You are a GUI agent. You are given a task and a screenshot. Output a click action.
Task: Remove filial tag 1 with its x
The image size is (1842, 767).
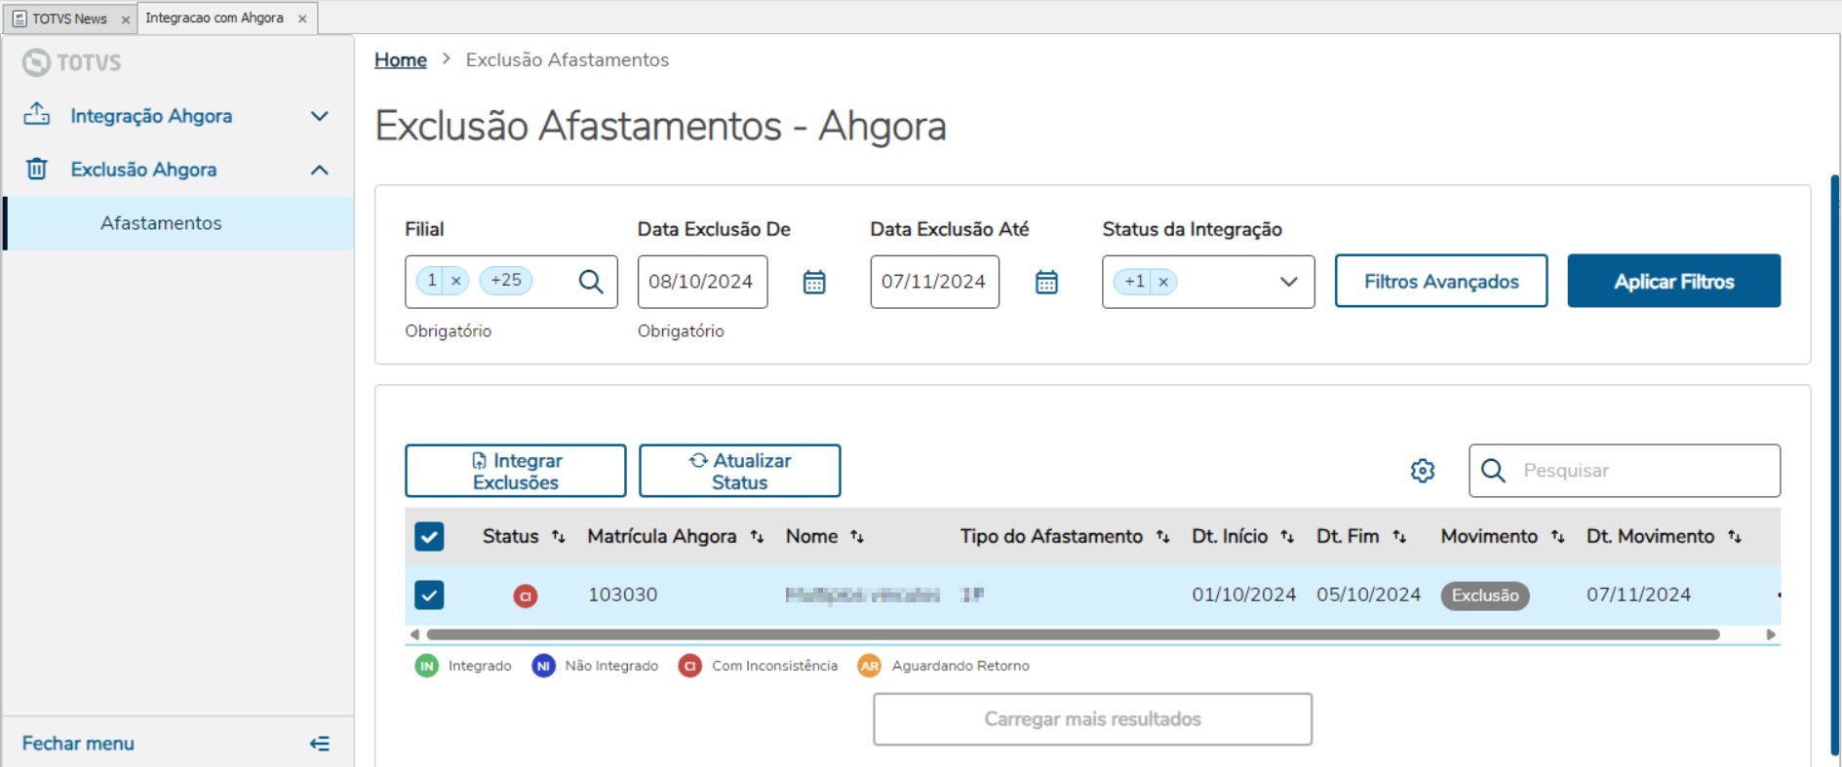(x=455, y=281)
